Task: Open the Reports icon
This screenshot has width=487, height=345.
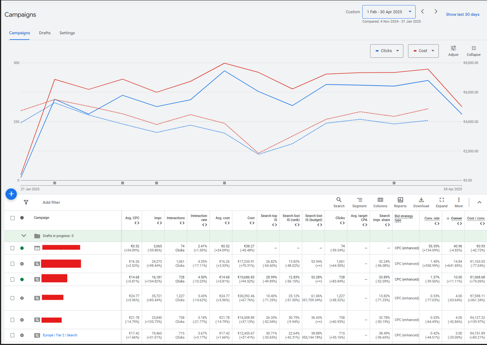Action: click(x=400, y=200)
